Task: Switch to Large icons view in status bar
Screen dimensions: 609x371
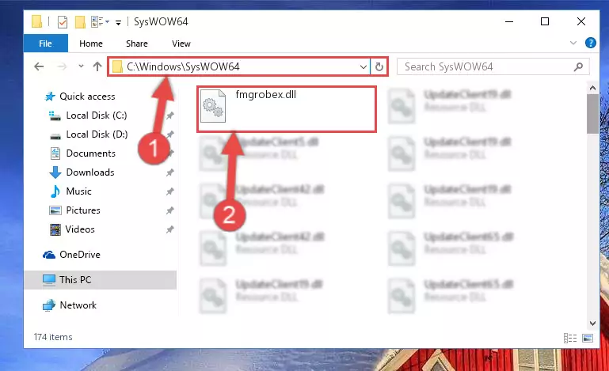Action: coord(588,338)
